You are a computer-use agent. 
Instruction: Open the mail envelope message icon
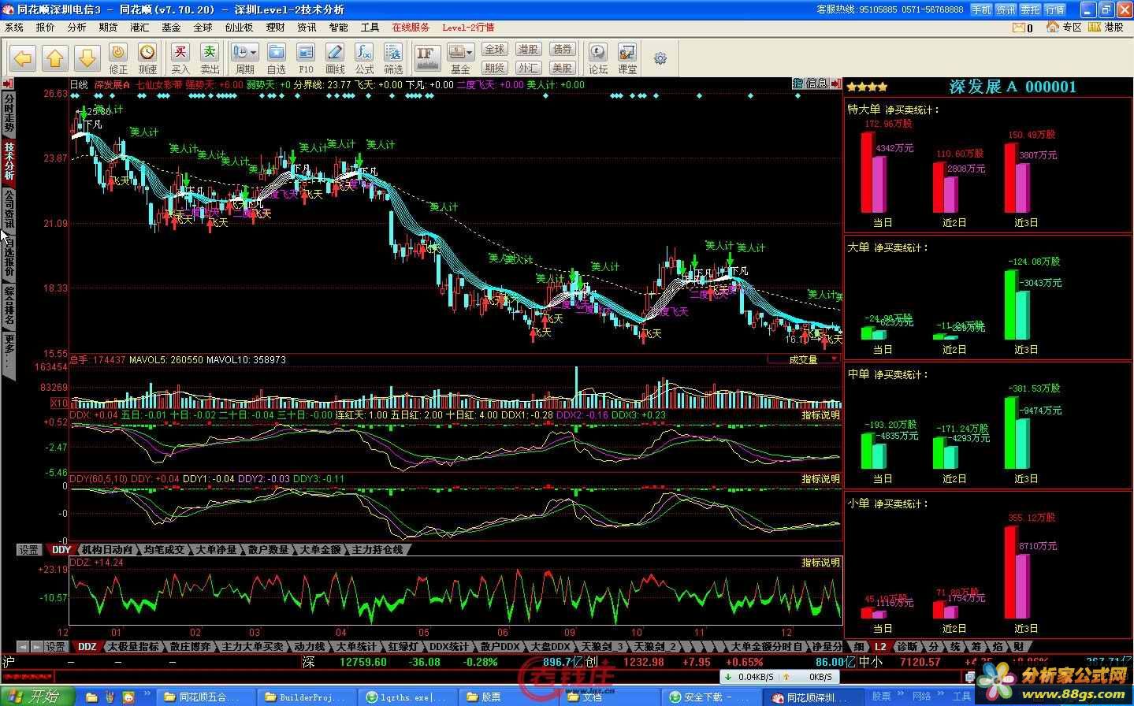pyautogui.click(x=1019, y=28)
